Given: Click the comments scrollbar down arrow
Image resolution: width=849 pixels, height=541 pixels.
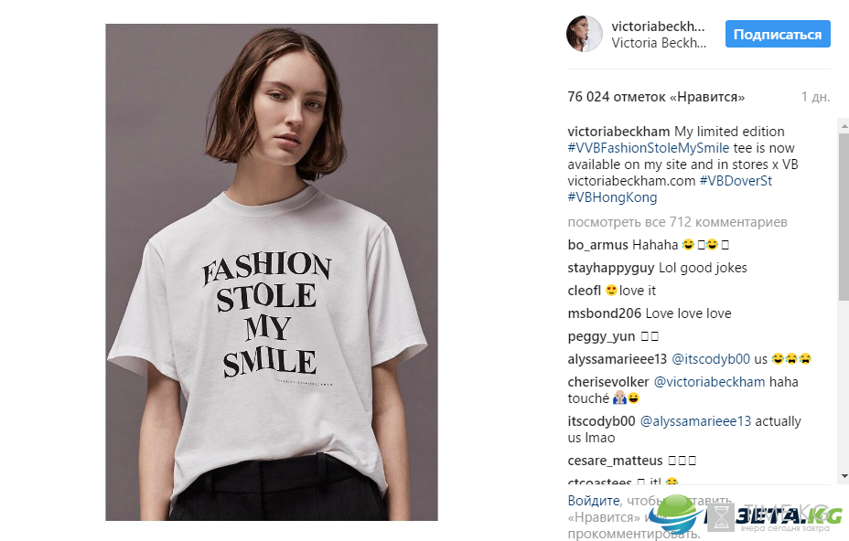Looking at the screenshot, I should click(x=844, y=477).
